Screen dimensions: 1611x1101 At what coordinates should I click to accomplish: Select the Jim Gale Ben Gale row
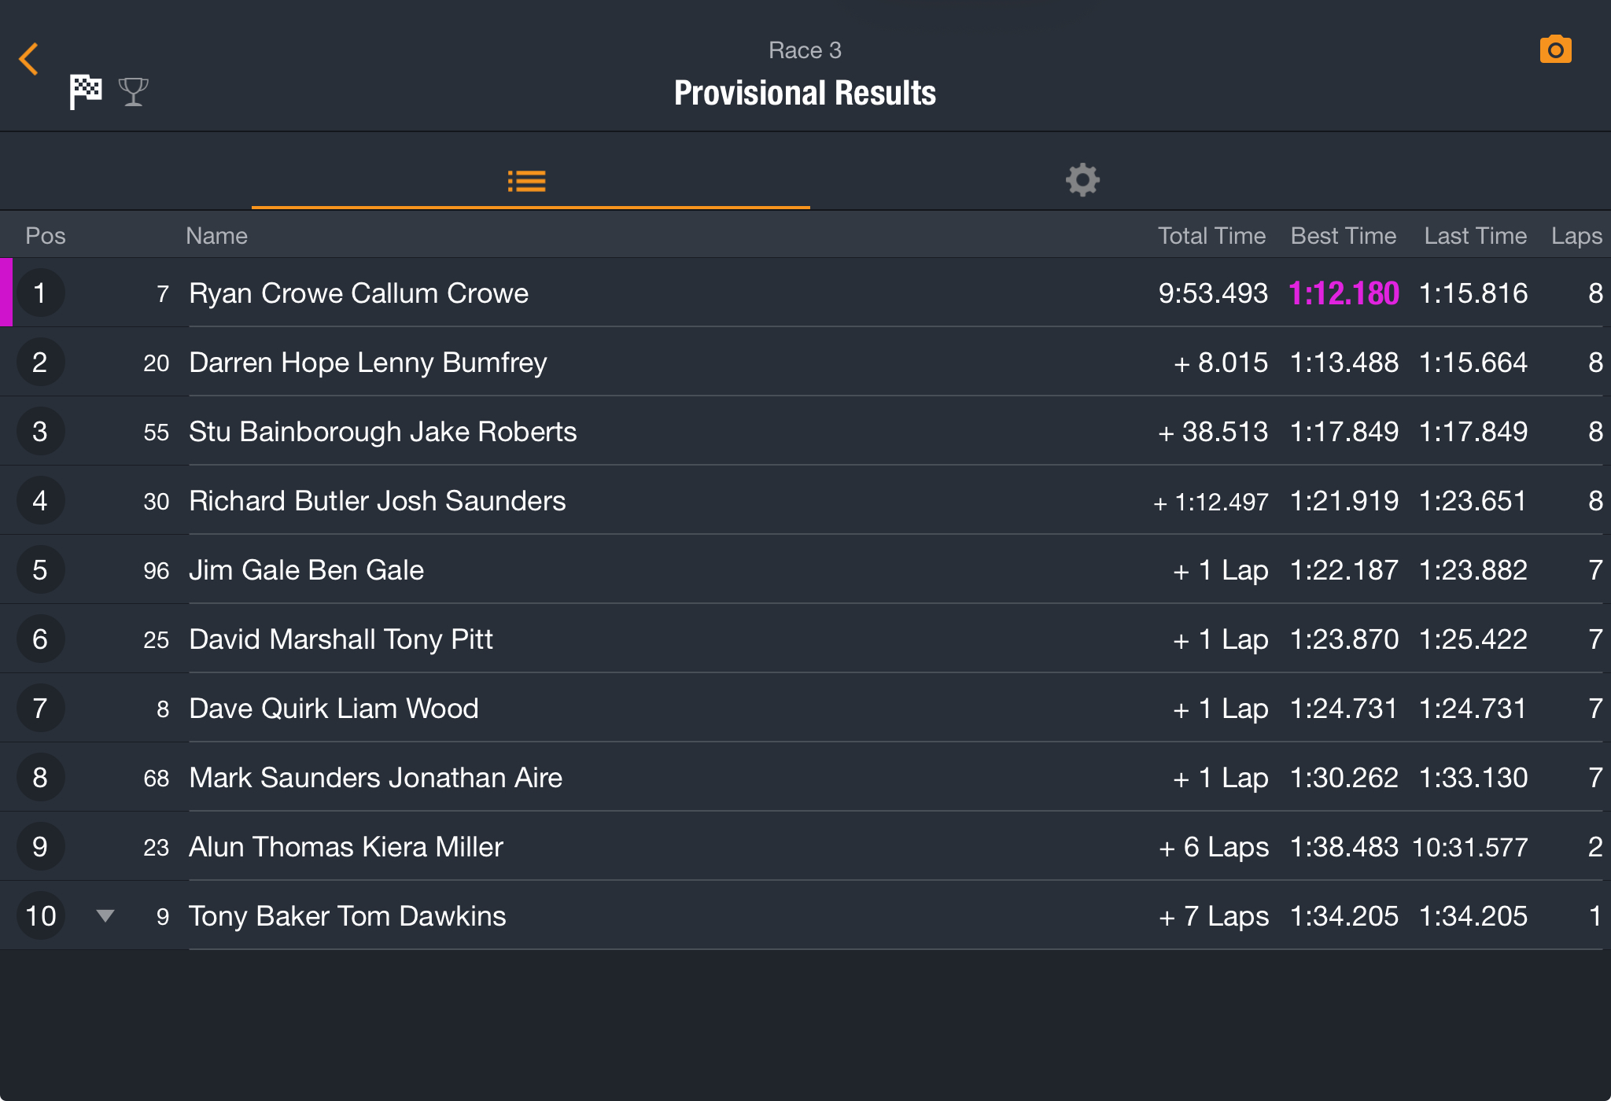[805, 569]
